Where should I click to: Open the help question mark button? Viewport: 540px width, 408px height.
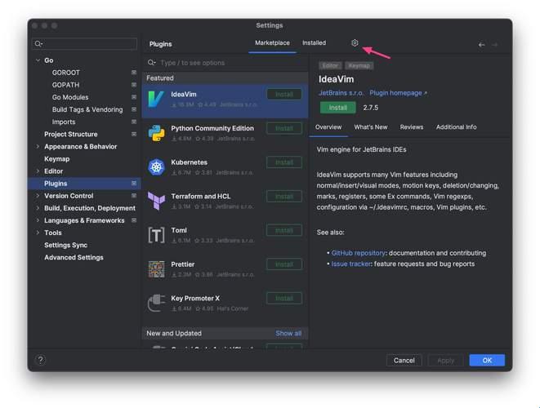(40, 360)
